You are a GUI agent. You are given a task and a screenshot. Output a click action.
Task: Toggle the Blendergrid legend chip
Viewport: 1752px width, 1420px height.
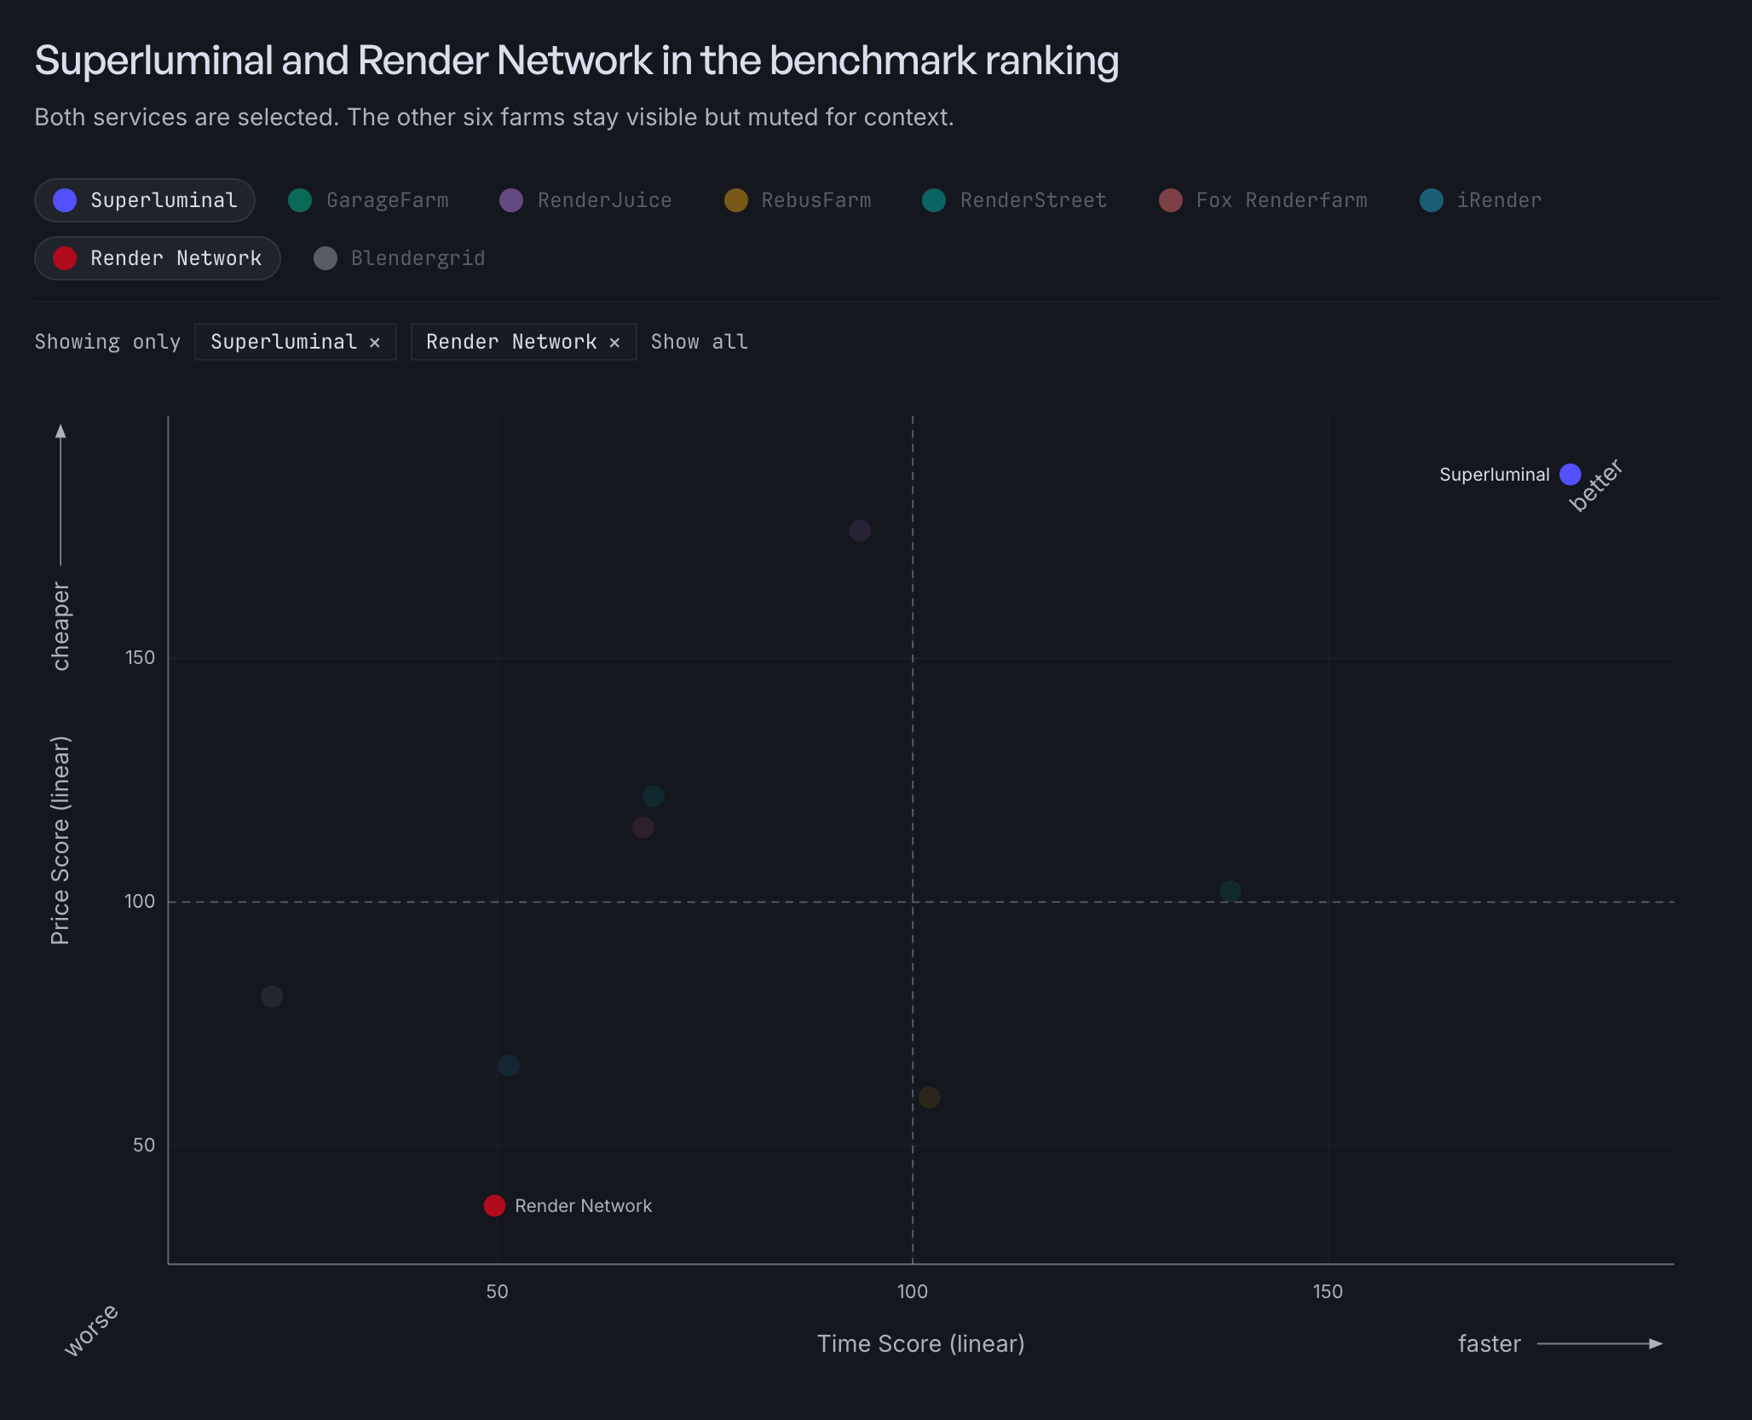point(399,258)
